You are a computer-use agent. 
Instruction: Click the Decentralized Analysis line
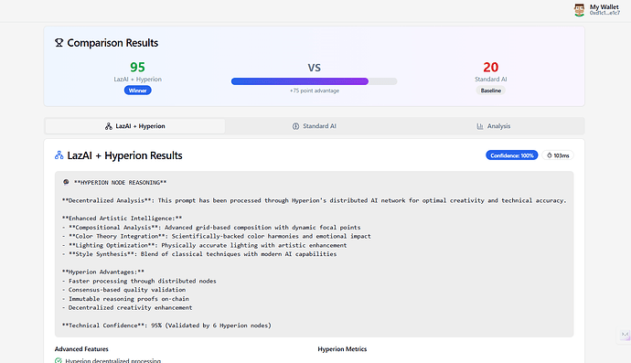click(x=314, y=200)
